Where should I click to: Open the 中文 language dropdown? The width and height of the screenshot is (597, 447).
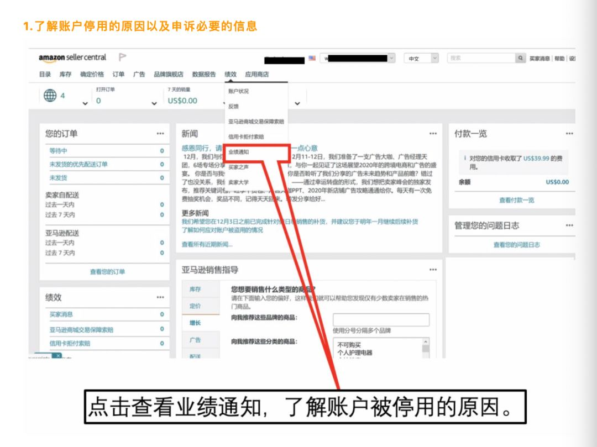pyautogui.click(x=421, y=58)
